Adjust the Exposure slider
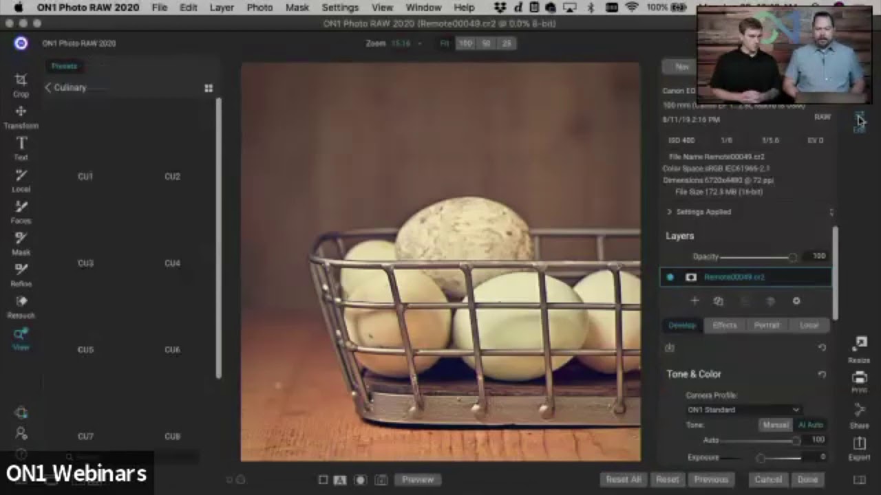Screen dimensions: 881x495 [761, 458]
